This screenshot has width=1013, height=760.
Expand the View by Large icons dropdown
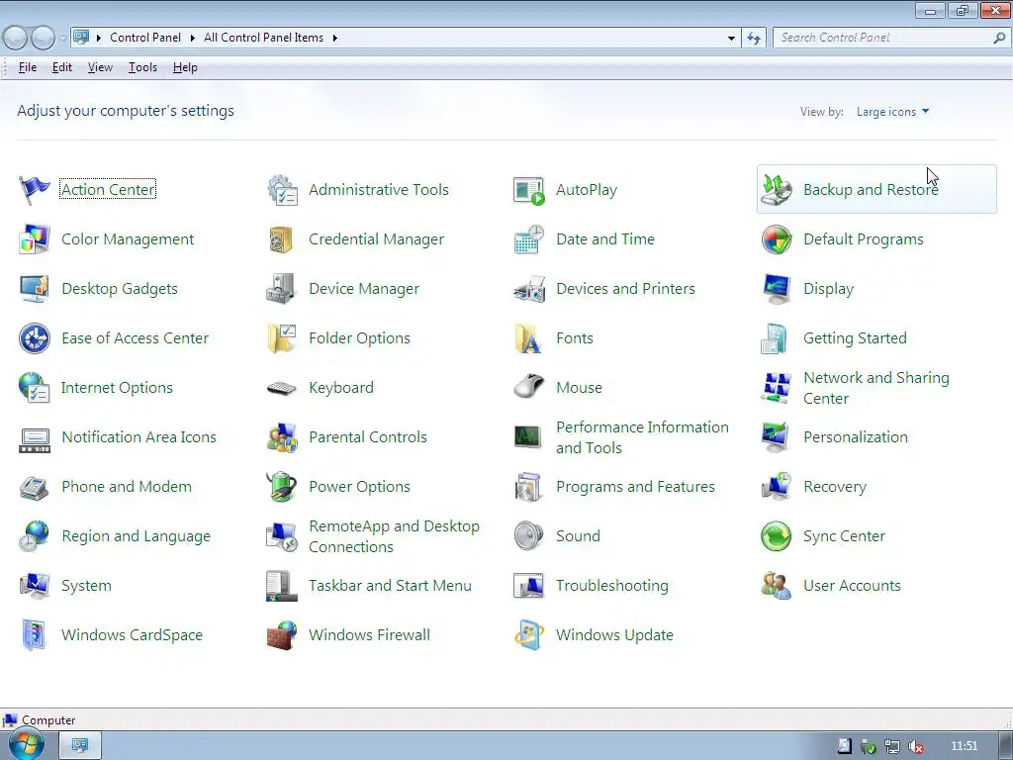click(x=892, y=112)
